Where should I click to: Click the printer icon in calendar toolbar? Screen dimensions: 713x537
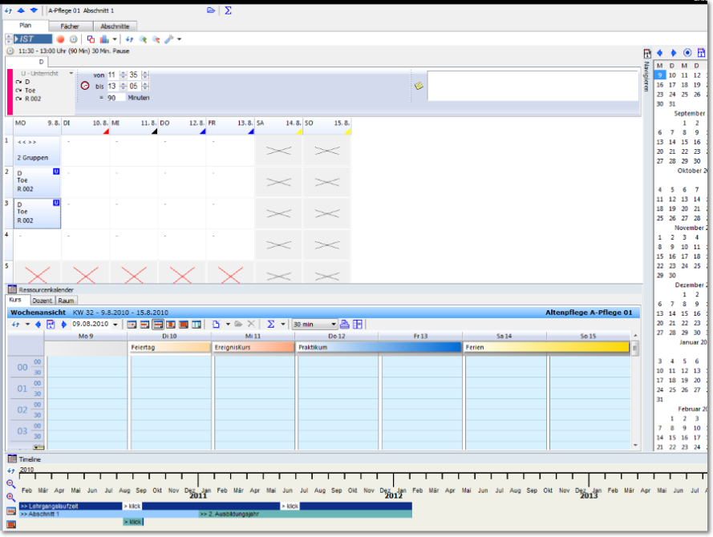[x=345, y=324]
